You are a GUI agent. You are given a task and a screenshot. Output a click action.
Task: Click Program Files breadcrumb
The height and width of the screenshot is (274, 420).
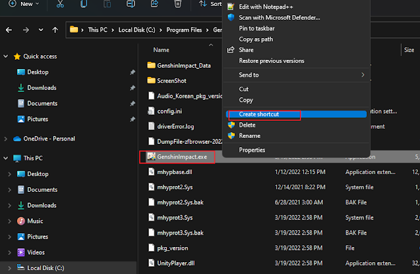[184, 30]
